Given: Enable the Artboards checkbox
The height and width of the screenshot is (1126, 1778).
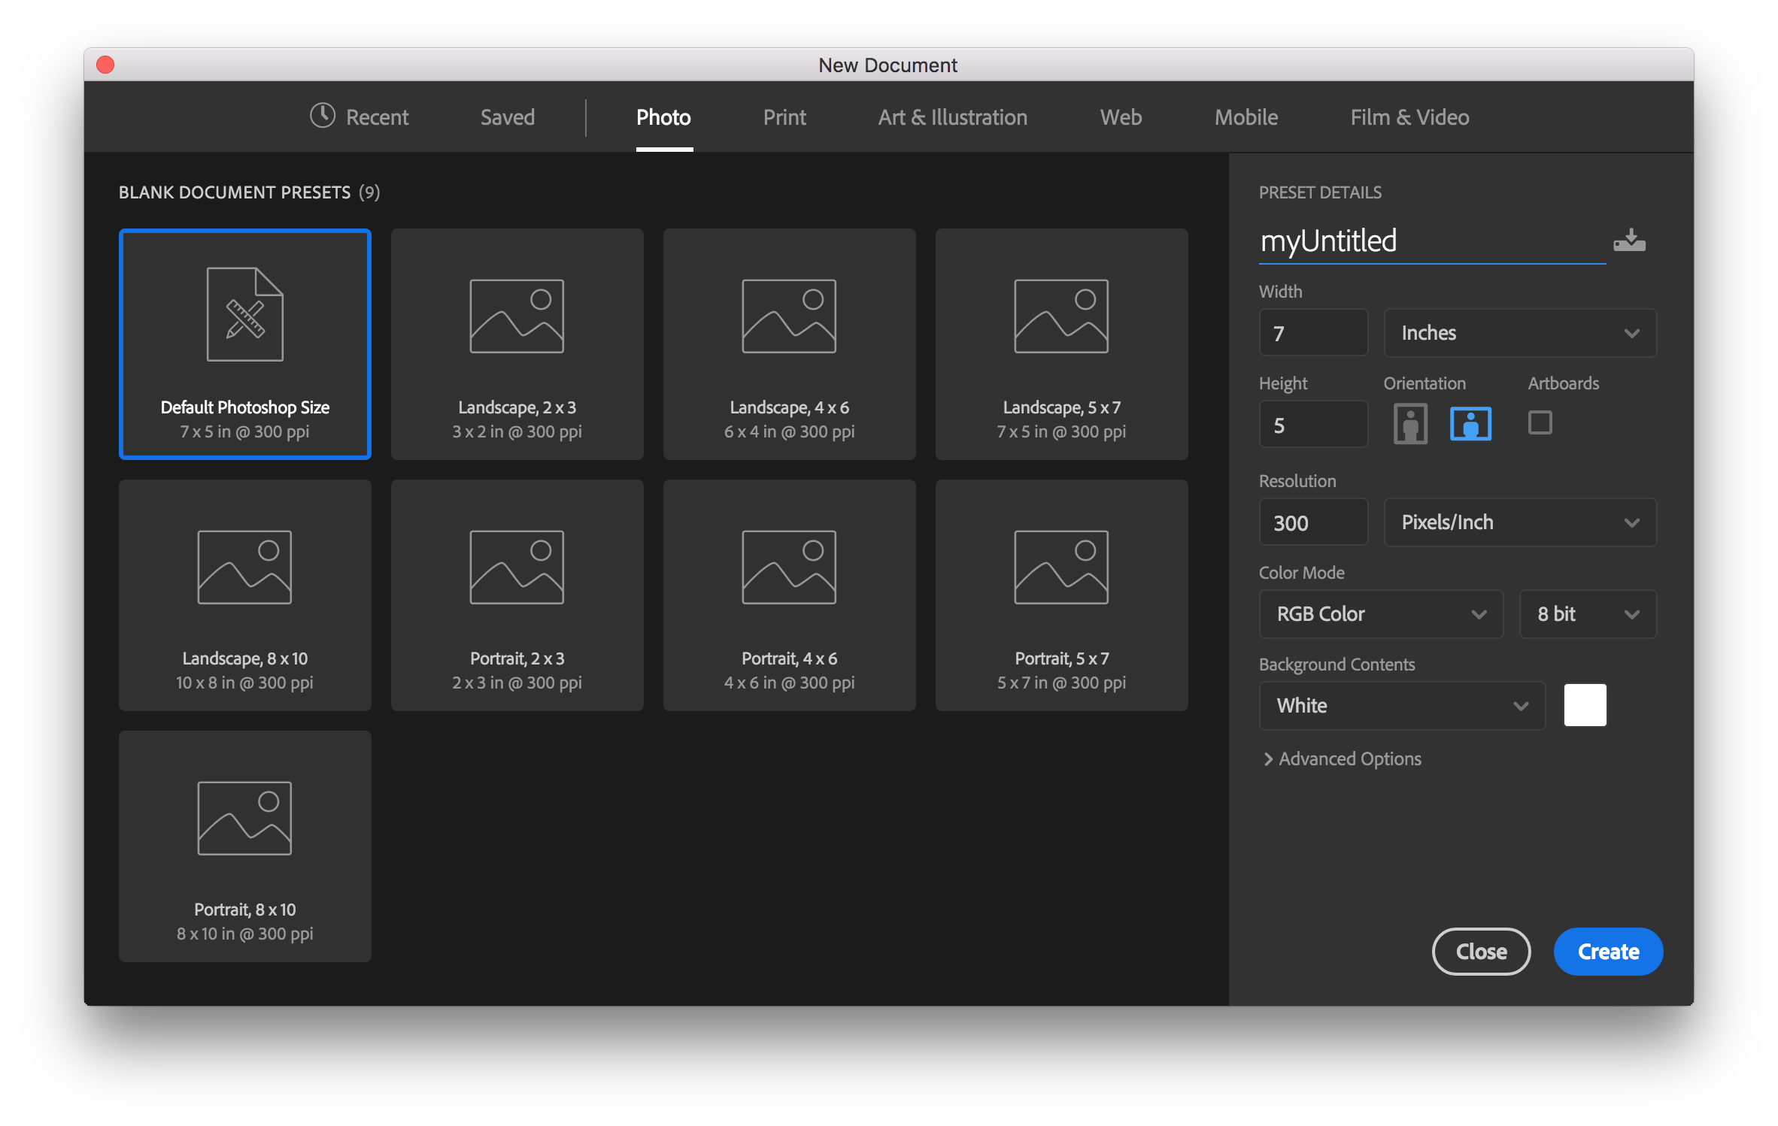Looking at the screenshot, I should click(x=1540, y=422).
